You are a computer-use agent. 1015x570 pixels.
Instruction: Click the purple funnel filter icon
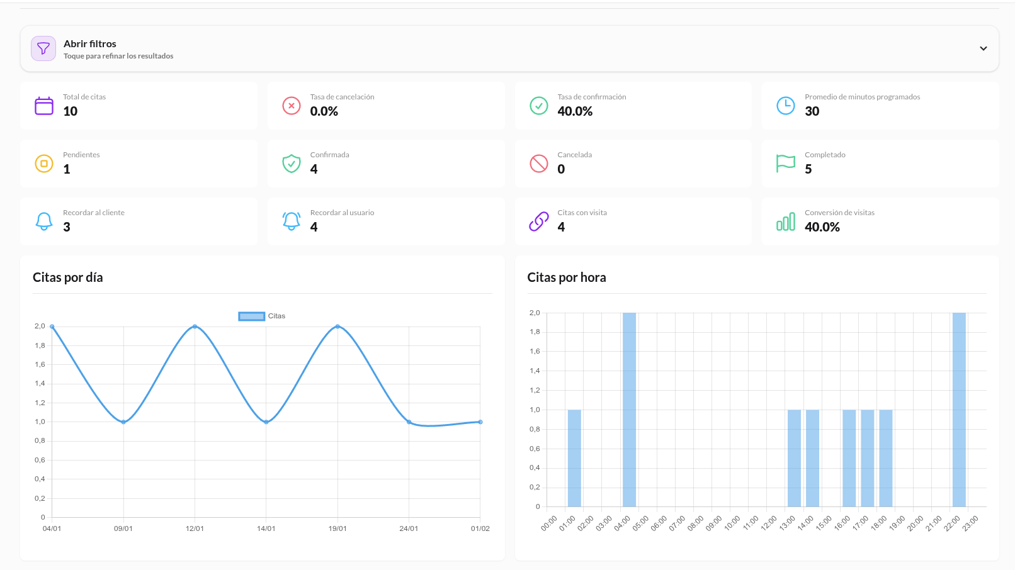click(43, 48)
